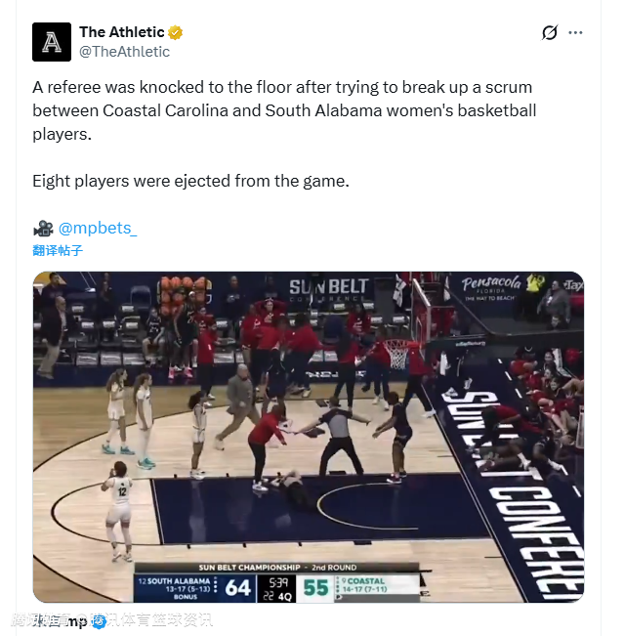Click the Coastal score 55

click(315, 587)
